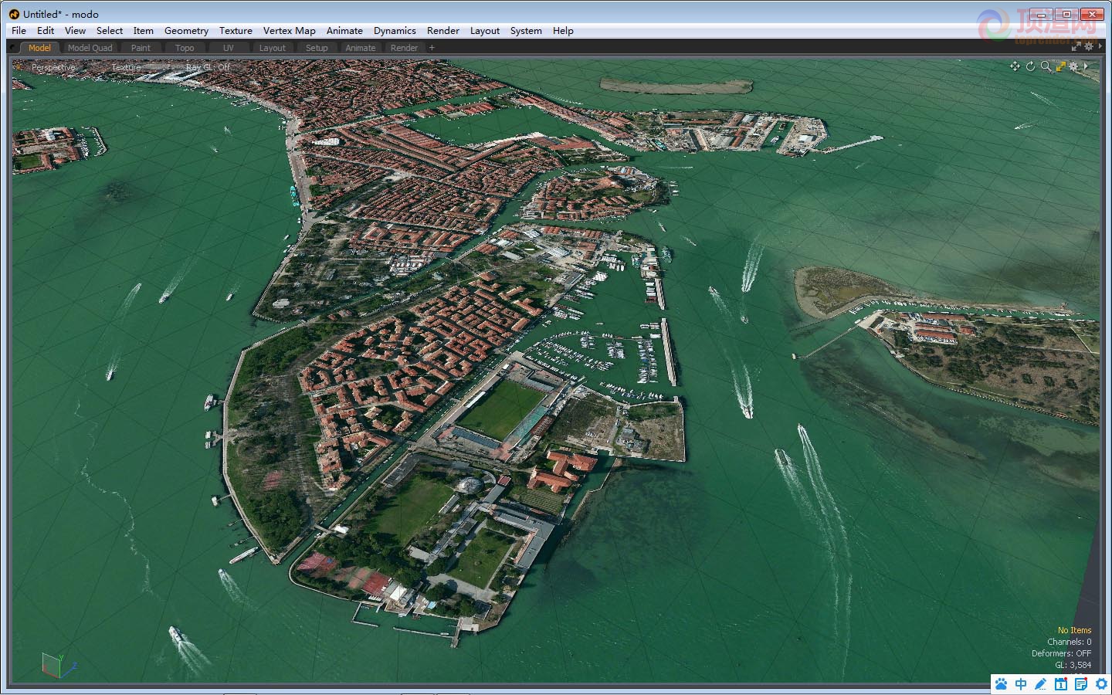Click the 'GL: 3,584' polygon count text
Screen dimensions: 1112x695
point(1073,665)
